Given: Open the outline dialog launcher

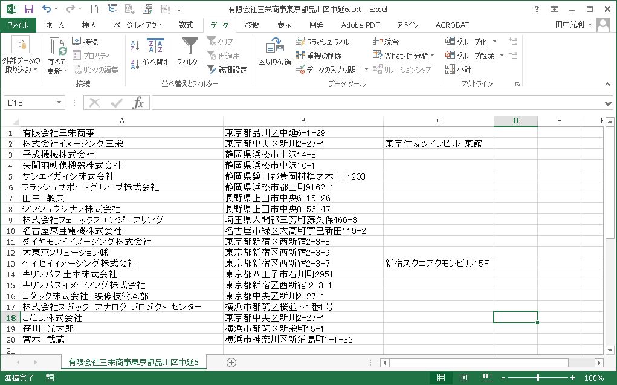Looking at the screenshot, I should [x=517, y=84].
